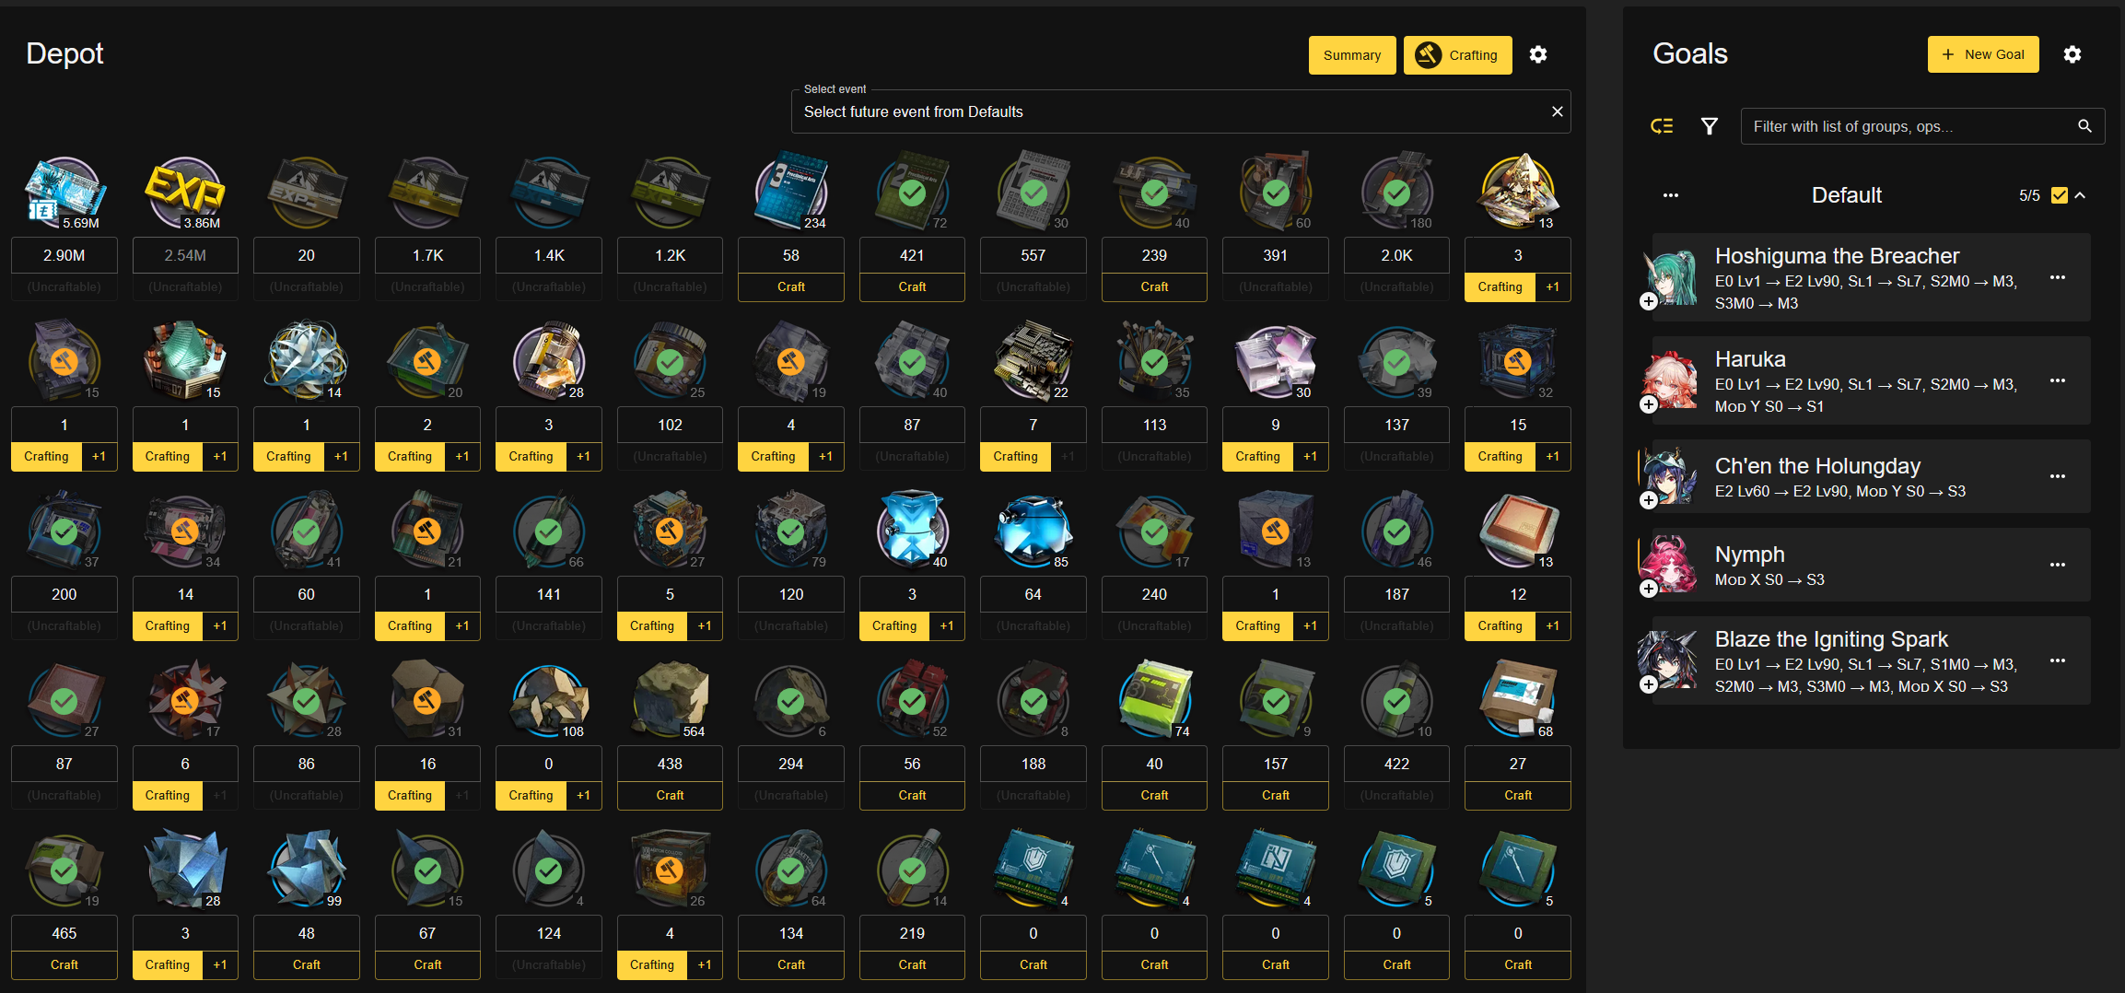Screen dimensions: 2125x993
Task: Open Blaze the Igniting Spark's three-dot menu
Action: [2058, 660]
